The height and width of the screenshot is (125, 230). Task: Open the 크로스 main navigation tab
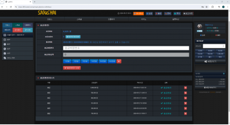coord(50,19)
